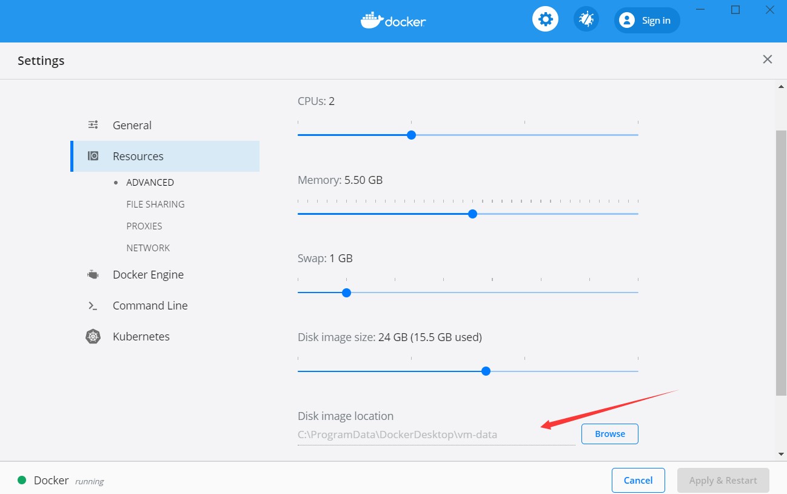Click the green Docker running status dot

click(22, 480)
